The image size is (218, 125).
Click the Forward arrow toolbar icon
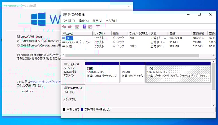tap(70, 27)
